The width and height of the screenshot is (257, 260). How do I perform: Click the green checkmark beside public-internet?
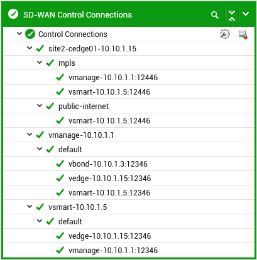[50, 106]
